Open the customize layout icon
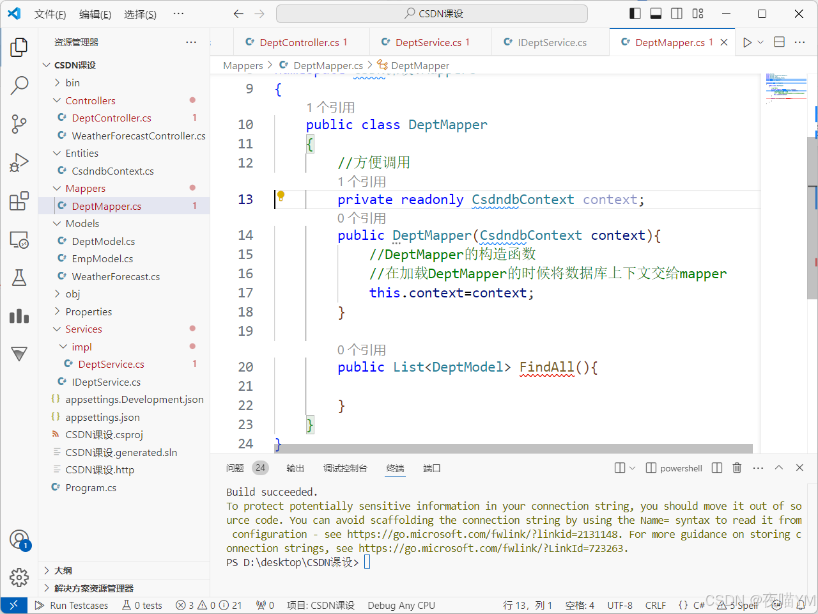The image size is (818, 614). pyautogui.click(x=698, y=13)
